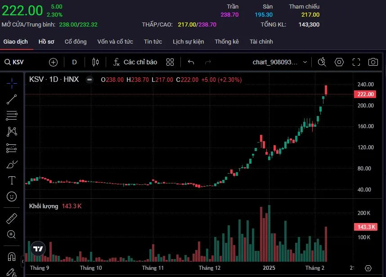The width and height of the screenshot is (386, 277).
Task: Click the TradingView logo on the chart
Action: (38, 249)
